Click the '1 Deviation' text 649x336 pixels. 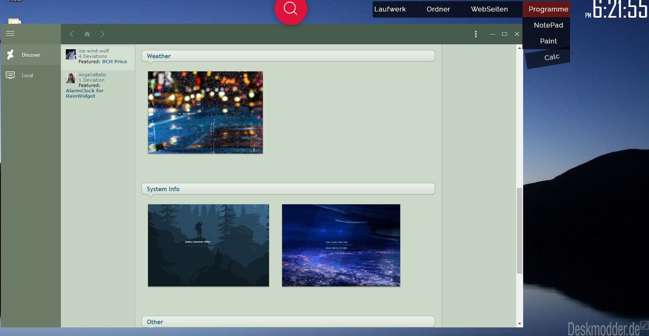pos(91,80)
